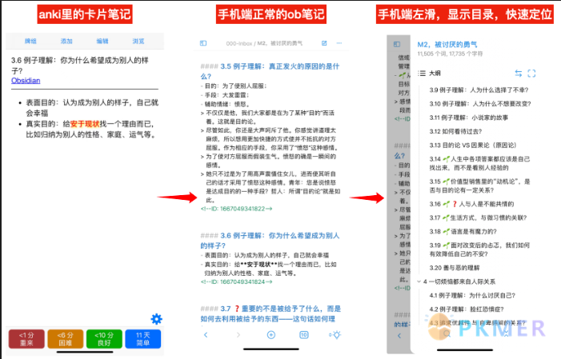561x359 pixels.
Task: Navigate forward in Obsidian bottom toolbar
Action: [x=238, y=335]
